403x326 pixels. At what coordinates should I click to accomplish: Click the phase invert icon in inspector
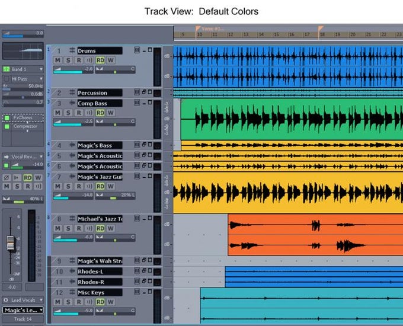[7, 178]
